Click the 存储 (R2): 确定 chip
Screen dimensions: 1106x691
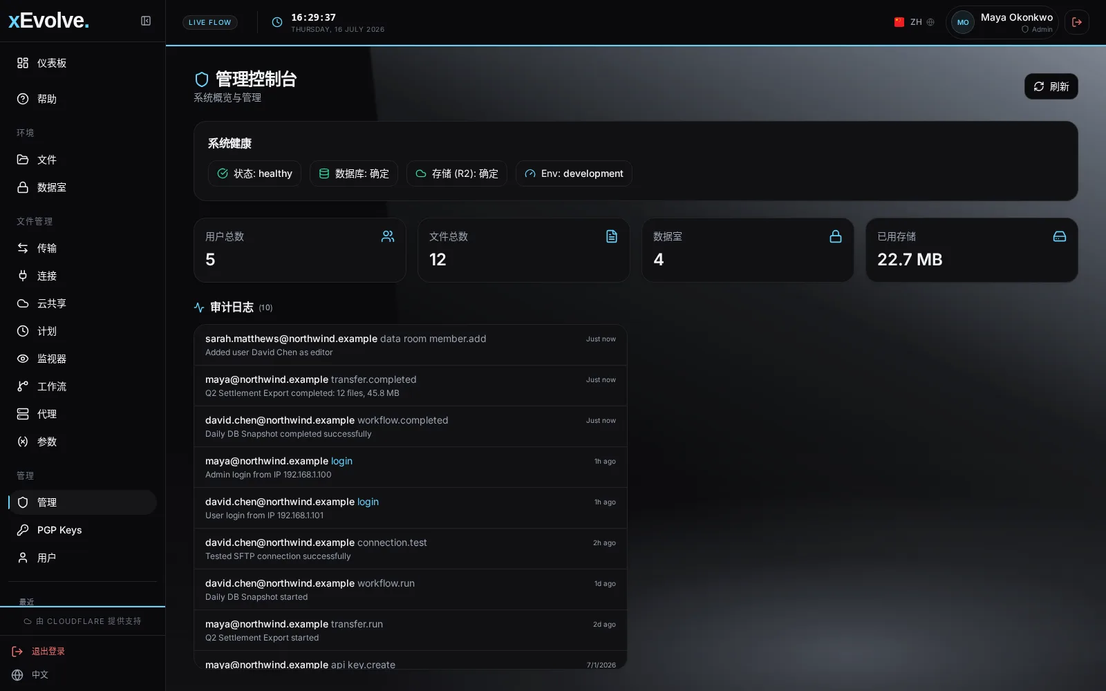click(457, 173)
